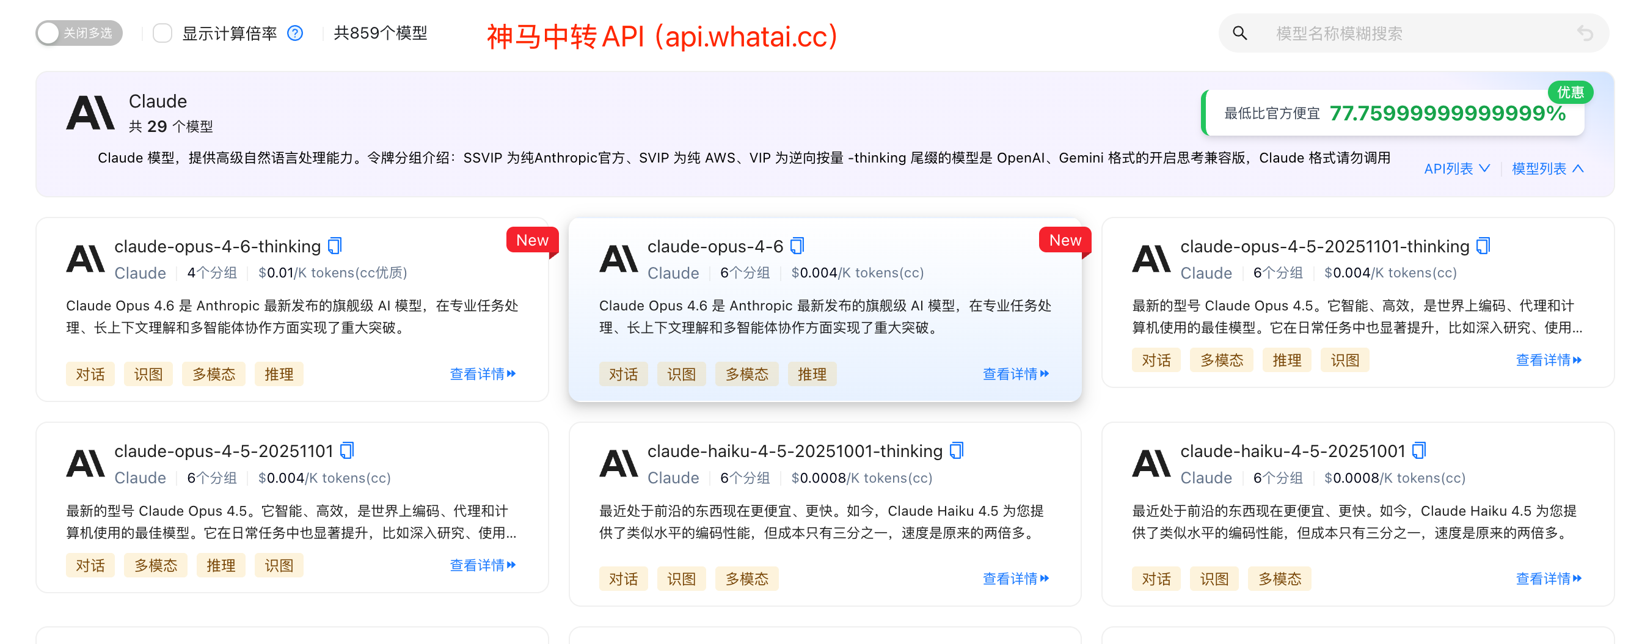Click the Claude provider logo in header
1642x644 pixels.
tap(90, 112)
